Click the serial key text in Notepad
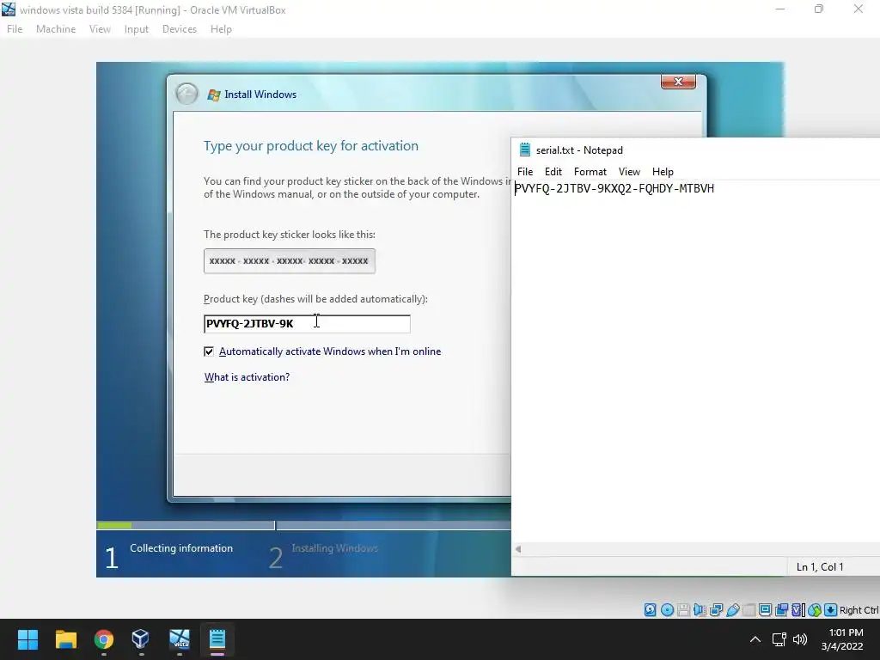The height and width of the screenshot is (660, 880). point(614,188)
